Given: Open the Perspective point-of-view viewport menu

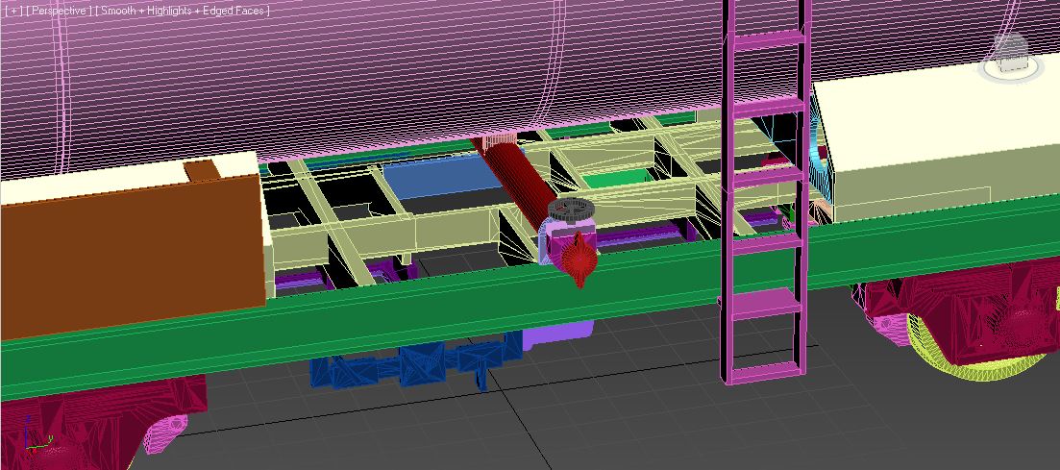Looking at the screenshot, I should coord(60,11).
